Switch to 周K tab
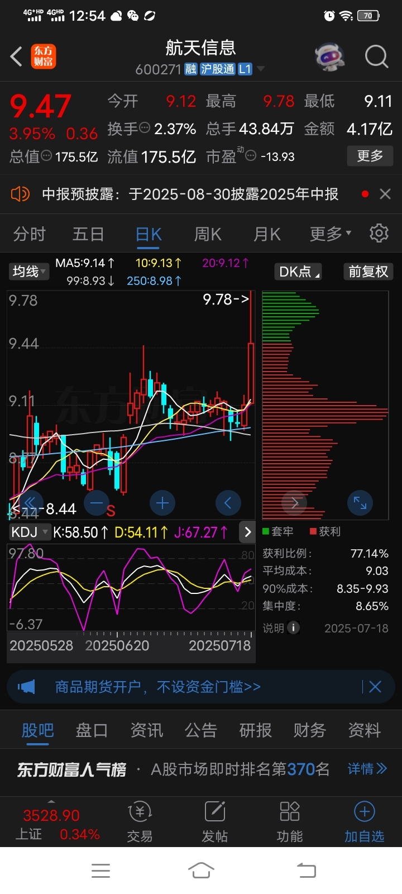Screen dimensions: 402x894 (x=208, y=234)
